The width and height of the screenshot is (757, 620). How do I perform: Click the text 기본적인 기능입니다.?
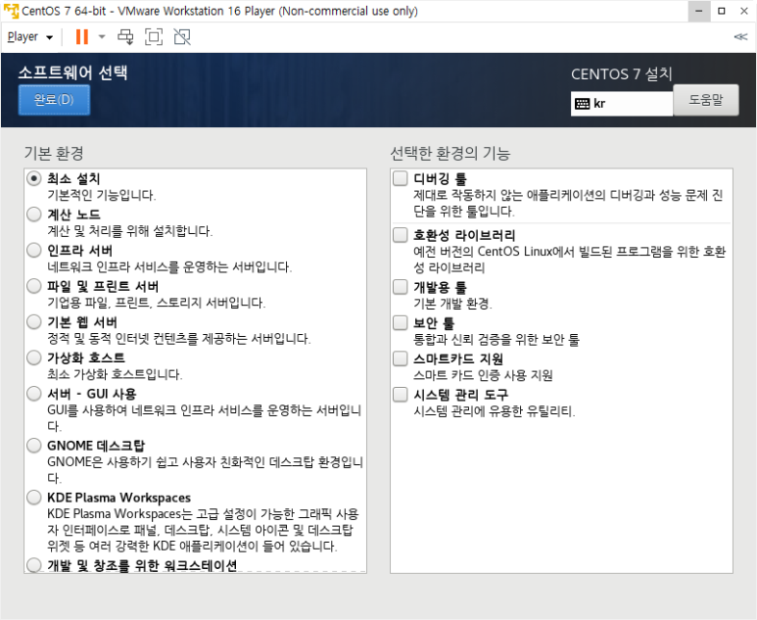pos(102,195)
